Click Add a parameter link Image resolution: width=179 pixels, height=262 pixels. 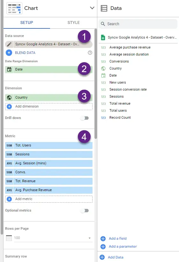coord(123,246)
